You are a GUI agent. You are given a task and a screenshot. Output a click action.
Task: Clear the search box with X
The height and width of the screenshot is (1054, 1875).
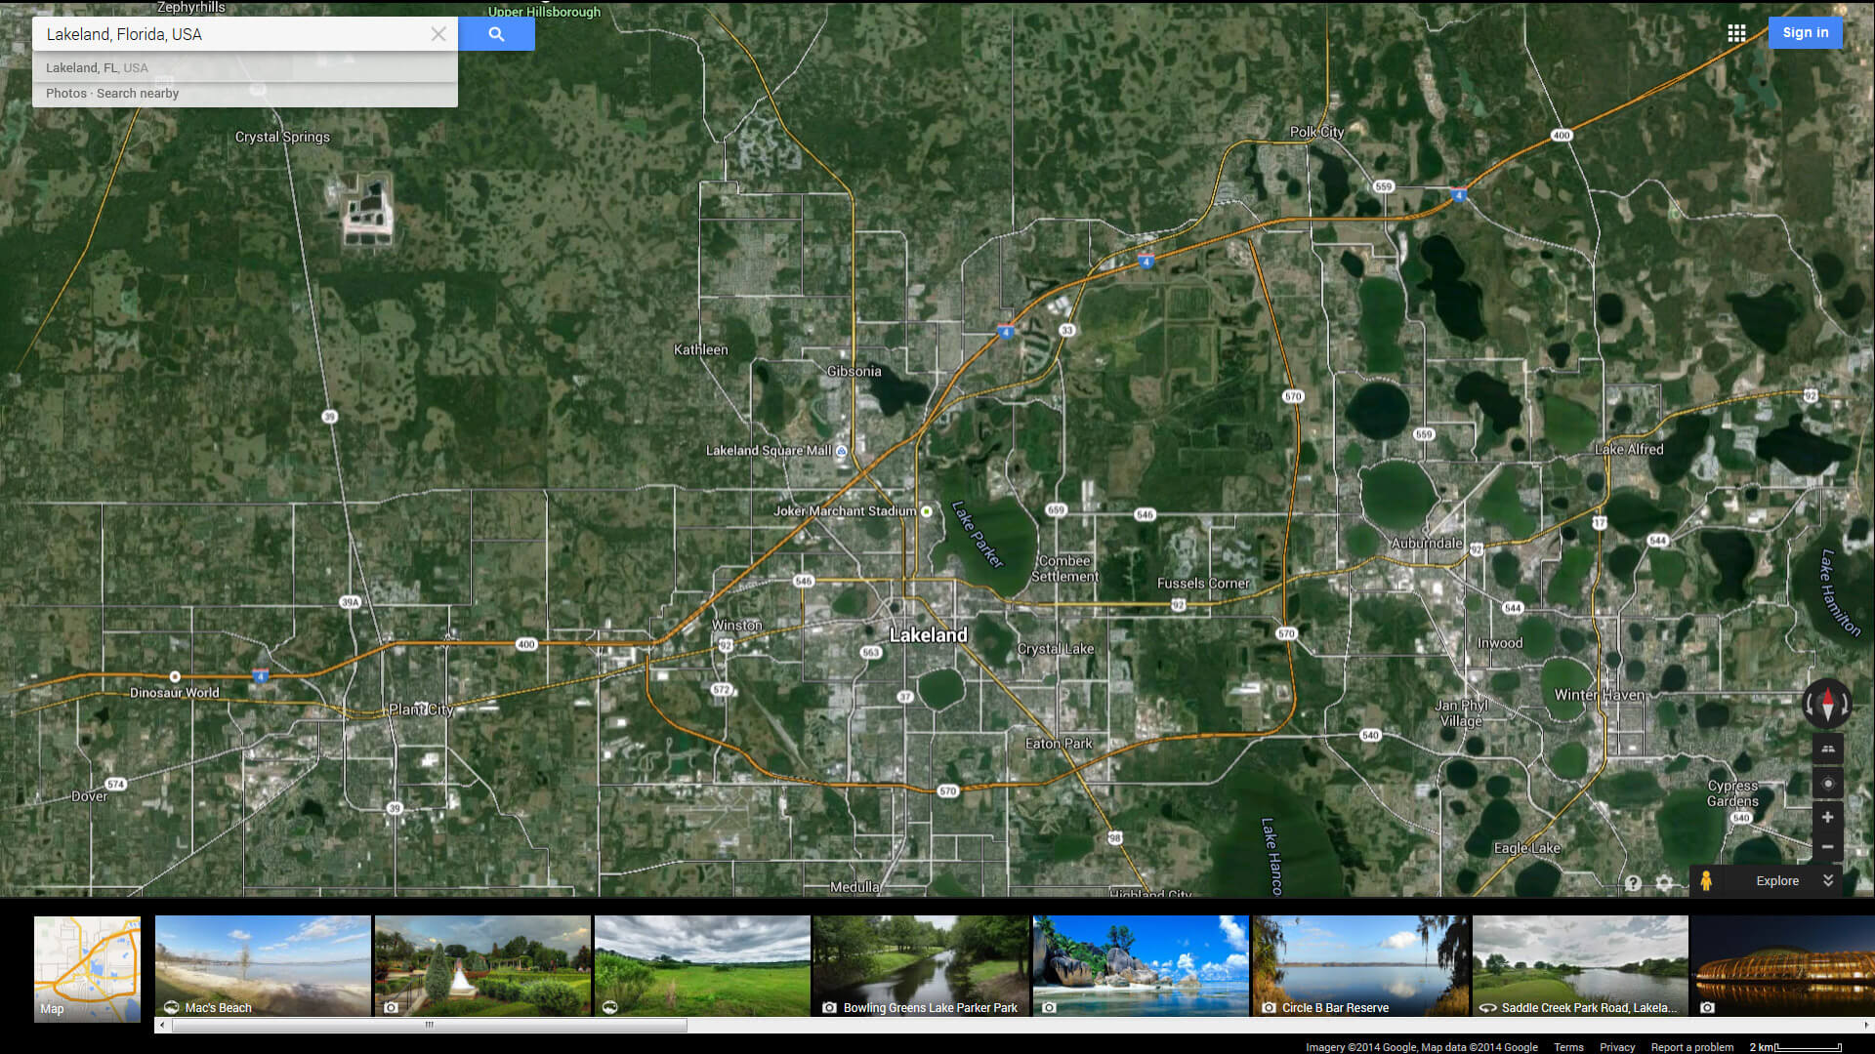point(438,34)
